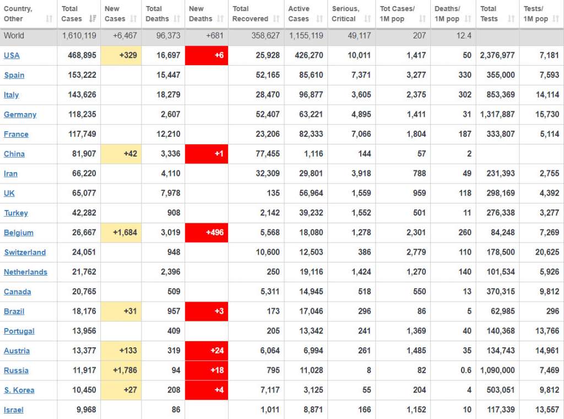This screenshot has height=419, width=564.
Task: Open the Canada country link
Action: pos(17,292)
